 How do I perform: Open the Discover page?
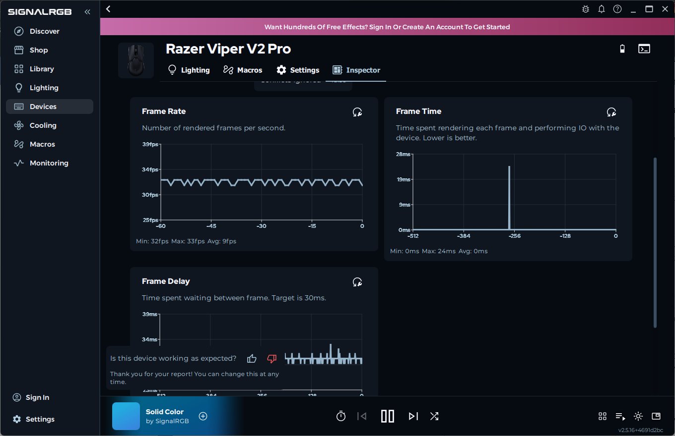(x=50, y=31)
